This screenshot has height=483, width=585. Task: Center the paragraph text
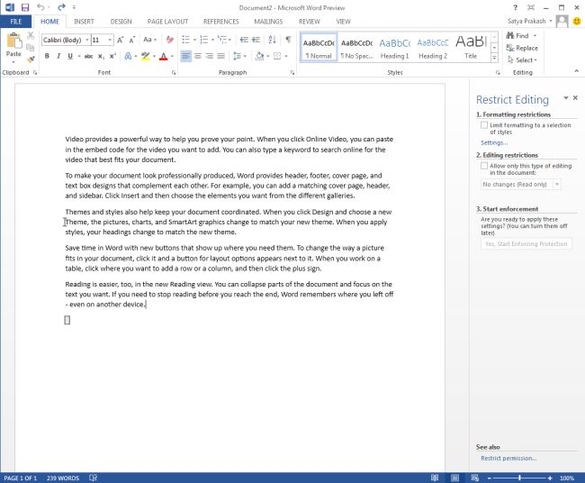coord(198,56)
